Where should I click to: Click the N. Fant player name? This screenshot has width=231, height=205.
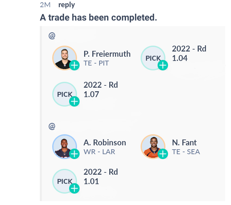point(184,143)
